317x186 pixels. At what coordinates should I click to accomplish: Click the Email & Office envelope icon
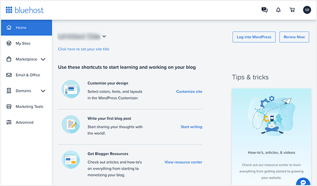click(9, 75)
